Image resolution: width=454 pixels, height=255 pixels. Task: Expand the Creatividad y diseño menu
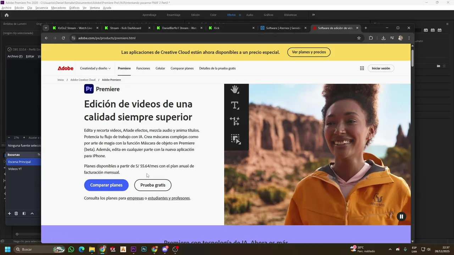coord(95,68)
